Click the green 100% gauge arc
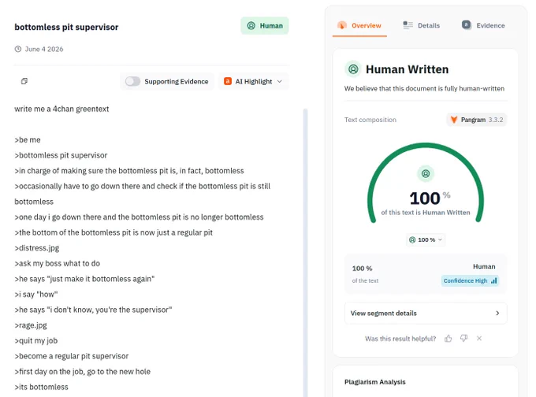The image size is (536, 397). pyautogui.click(x=426, y=146)
